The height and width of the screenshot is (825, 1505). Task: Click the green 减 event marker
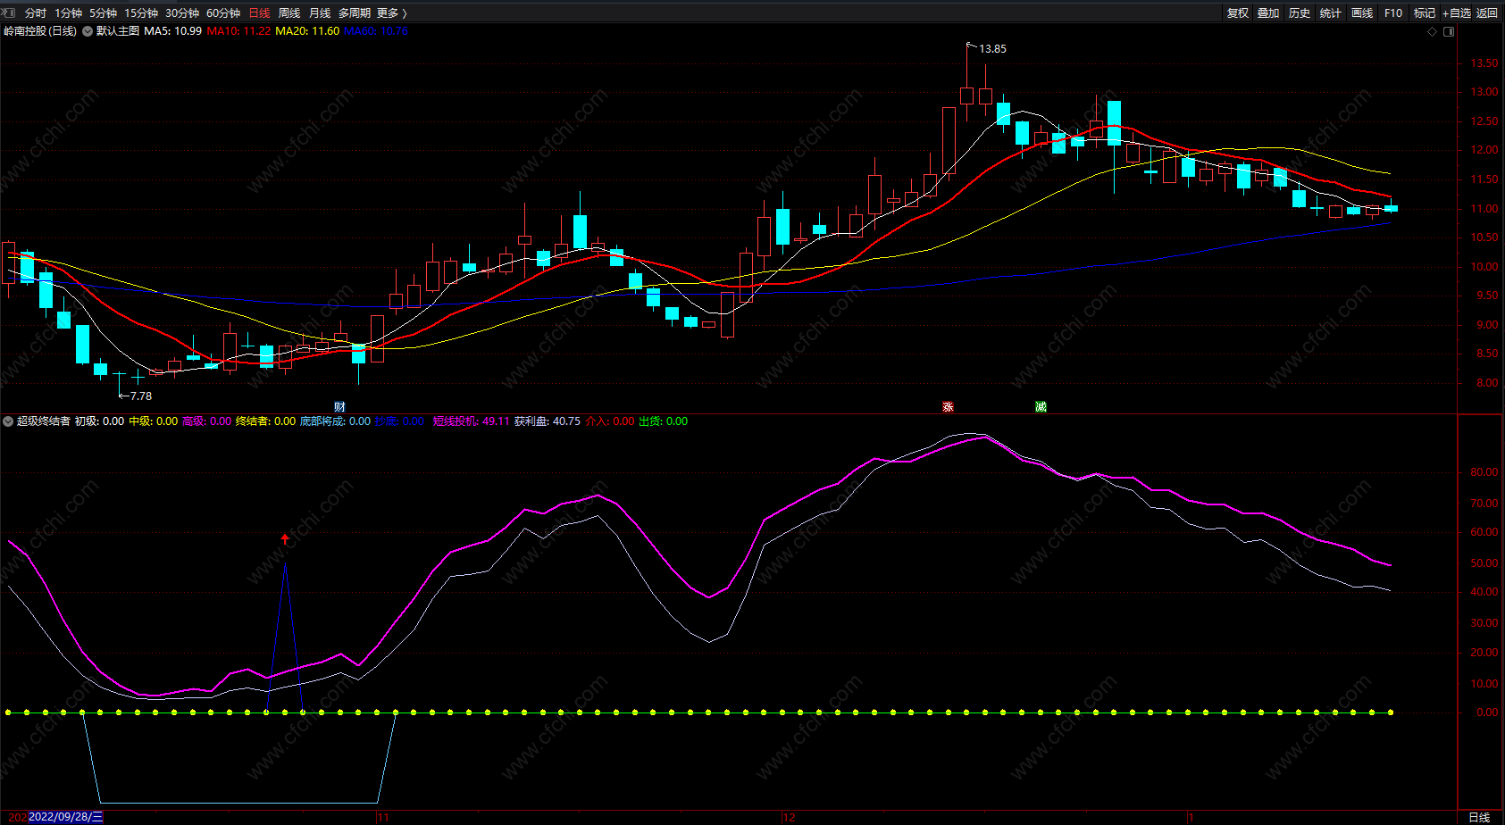tap(1041, 407)
